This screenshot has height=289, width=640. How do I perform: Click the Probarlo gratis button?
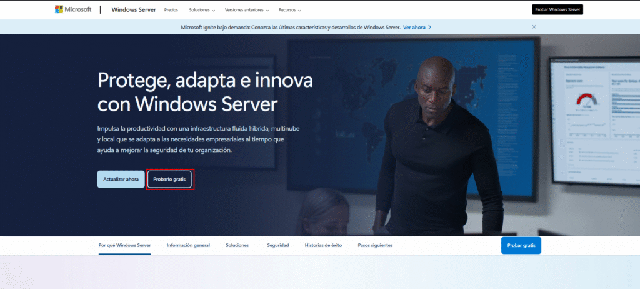169,180
